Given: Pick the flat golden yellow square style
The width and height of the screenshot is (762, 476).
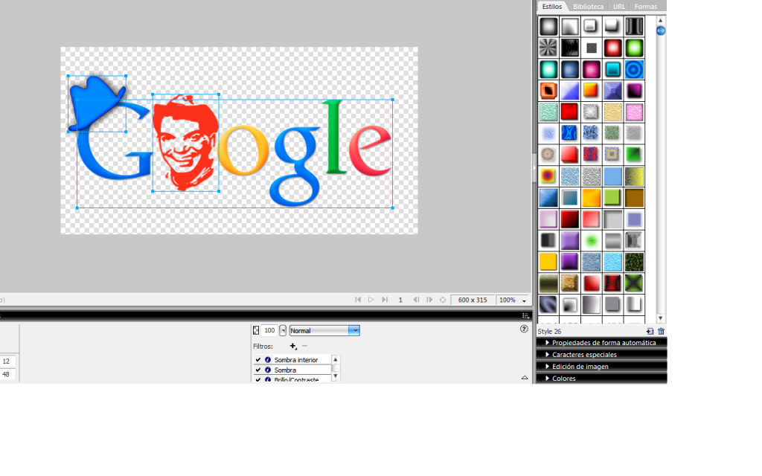Looking at the screenshot, I should (x=548, y=262).
